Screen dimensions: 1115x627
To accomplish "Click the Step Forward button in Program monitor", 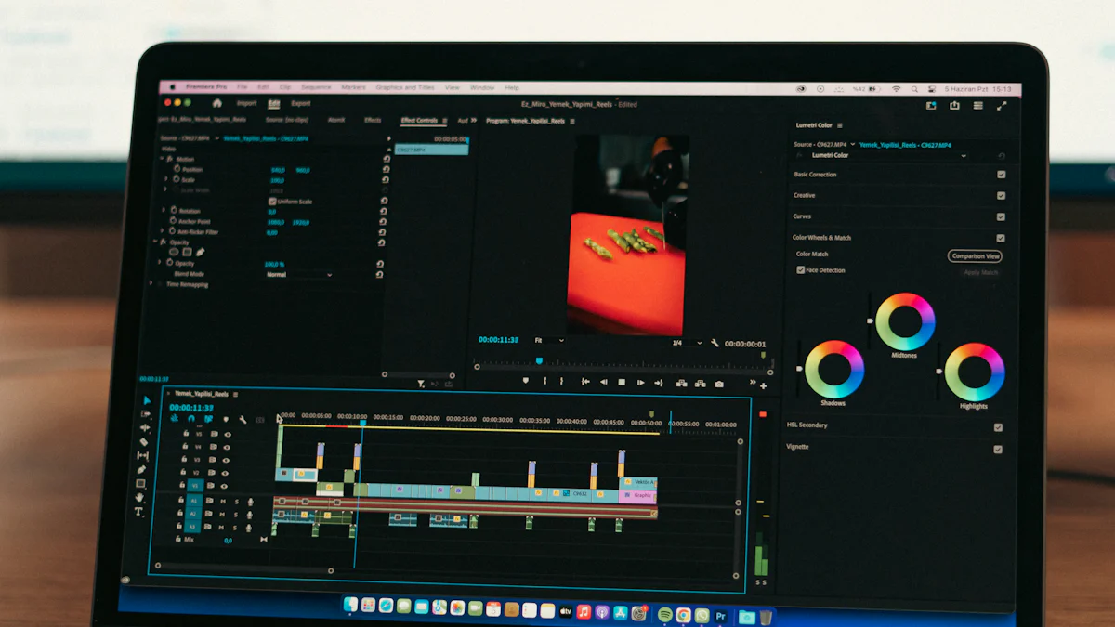I will click(x=640, y=381).
